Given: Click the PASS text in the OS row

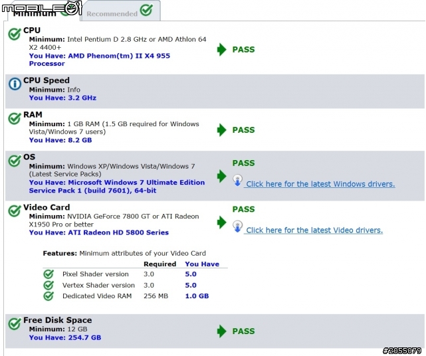Looking at the screenshot, I should (243, 163).
